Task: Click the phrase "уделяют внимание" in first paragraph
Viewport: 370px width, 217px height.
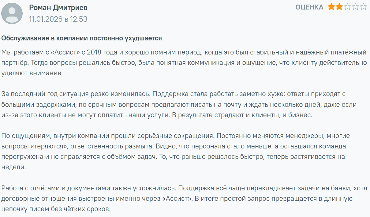Action: coord(32,73)
